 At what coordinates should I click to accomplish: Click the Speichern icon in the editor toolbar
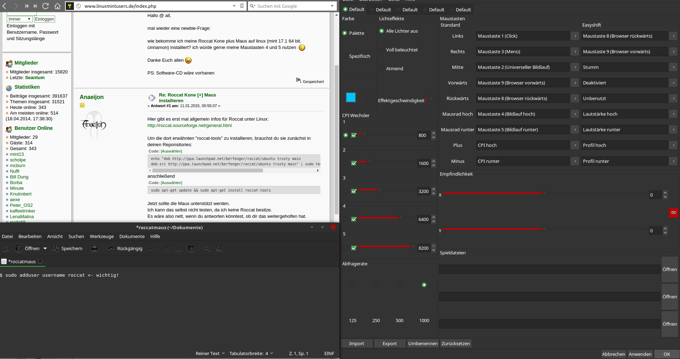(55, 248)
